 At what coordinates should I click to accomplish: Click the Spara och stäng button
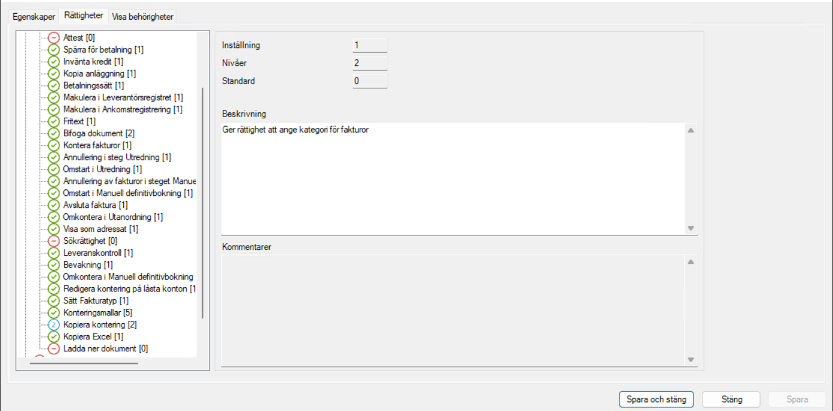(655, 399)
